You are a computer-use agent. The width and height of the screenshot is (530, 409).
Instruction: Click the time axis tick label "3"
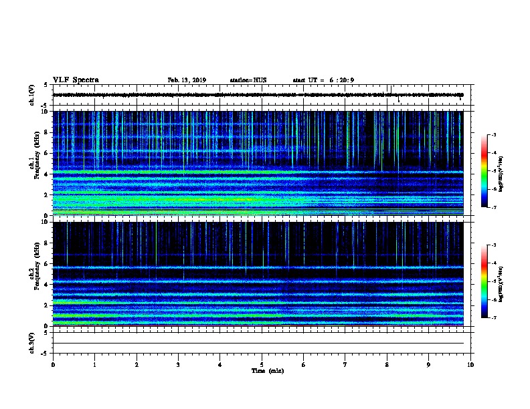point(178,365)
